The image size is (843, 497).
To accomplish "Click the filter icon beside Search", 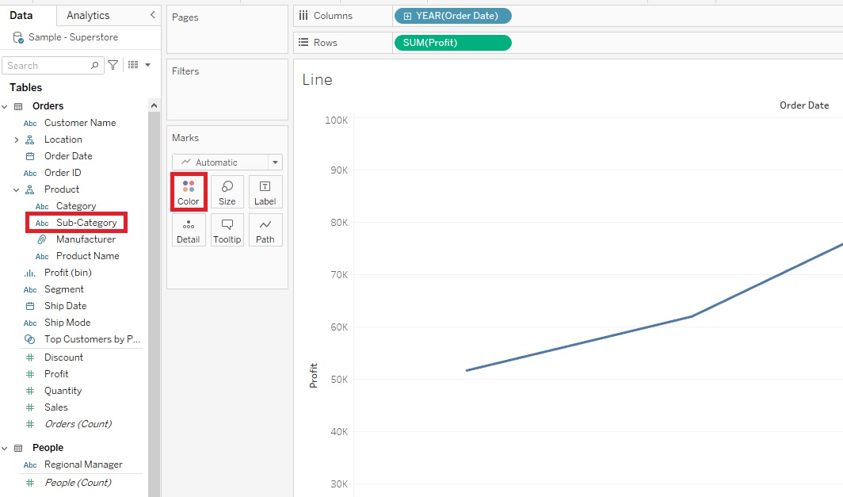I will [113, 65].
